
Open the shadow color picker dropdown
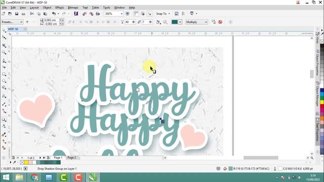tap(180, 22)
